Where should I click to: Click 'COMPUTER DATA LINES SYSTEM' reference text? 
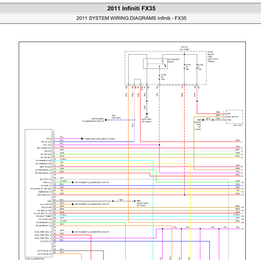(99, 139)
